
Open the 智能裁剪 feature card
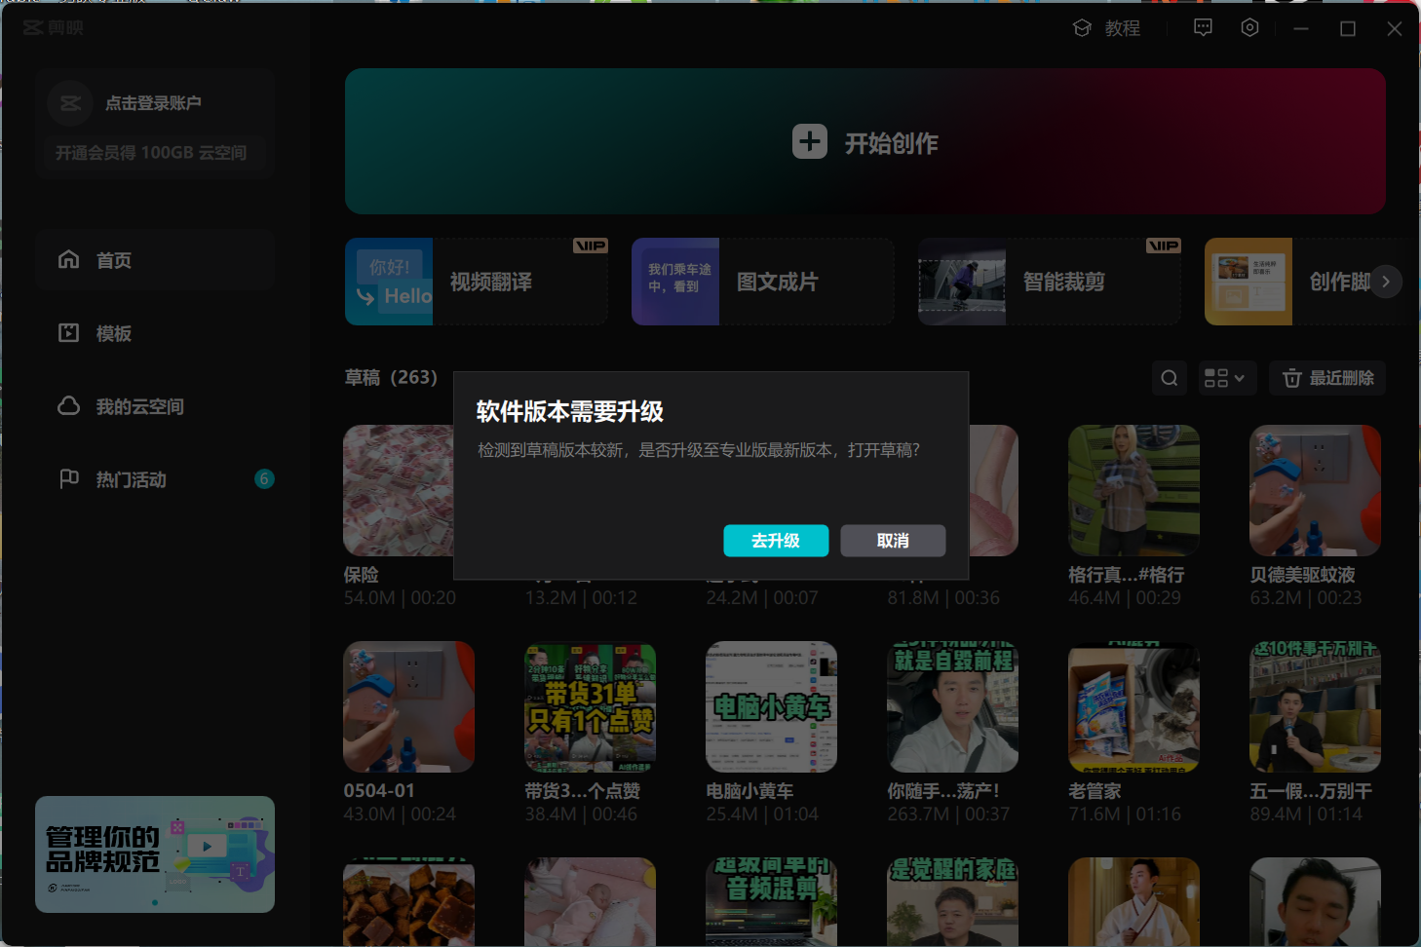1049,282
